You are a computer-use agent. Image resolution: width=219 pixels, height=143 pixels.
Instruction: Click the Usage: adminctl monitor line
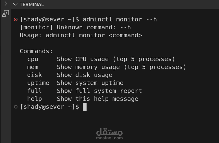pos(81,35)
